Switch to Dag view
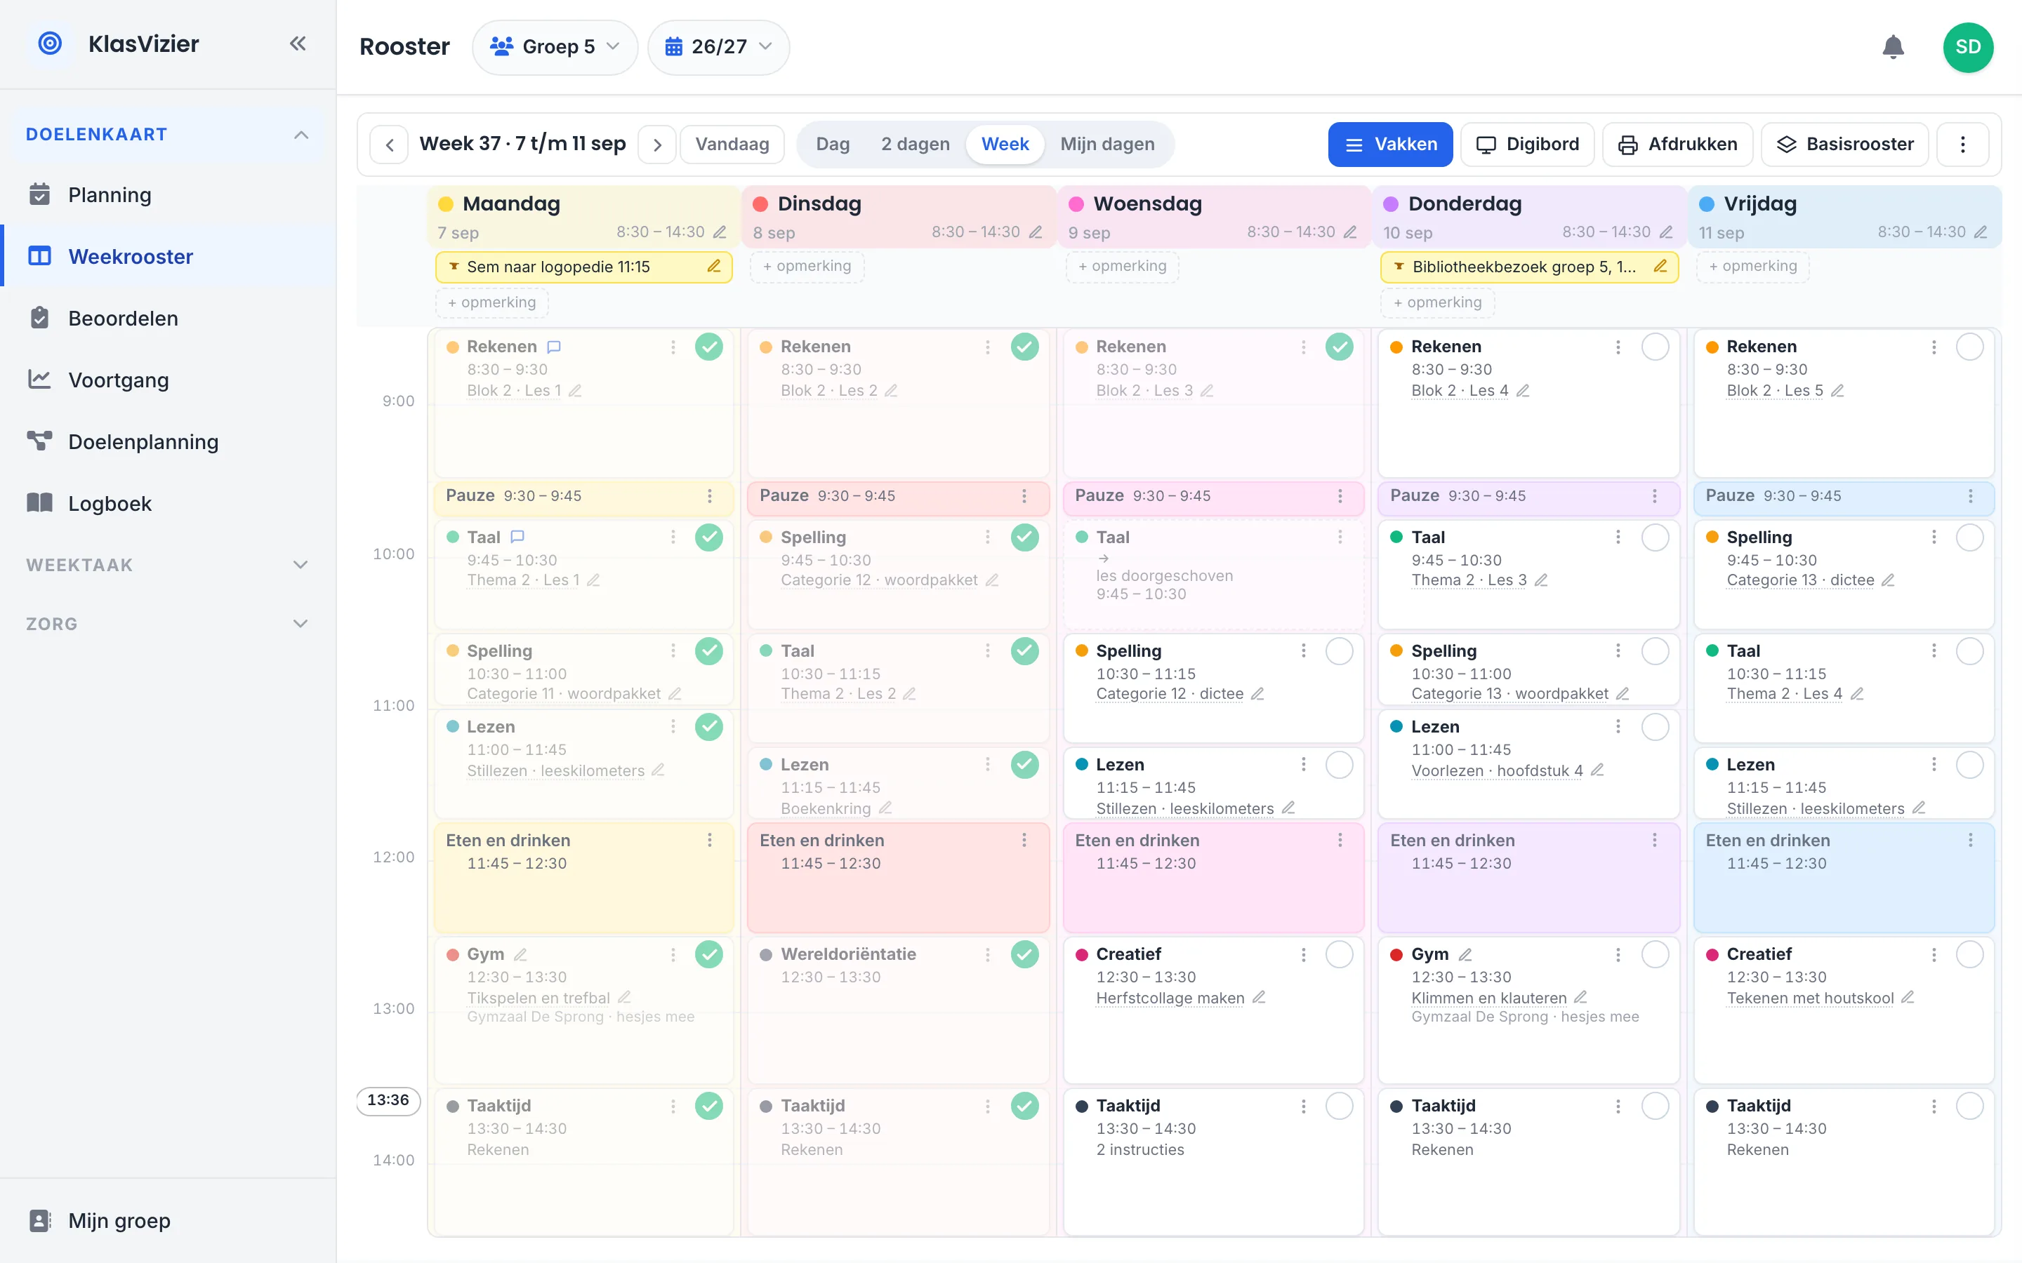The image size is (2022, 1263). 832,145
